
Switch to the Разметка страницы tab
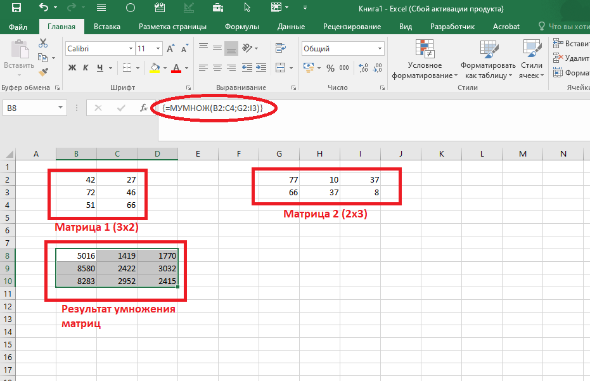(172, 27)
